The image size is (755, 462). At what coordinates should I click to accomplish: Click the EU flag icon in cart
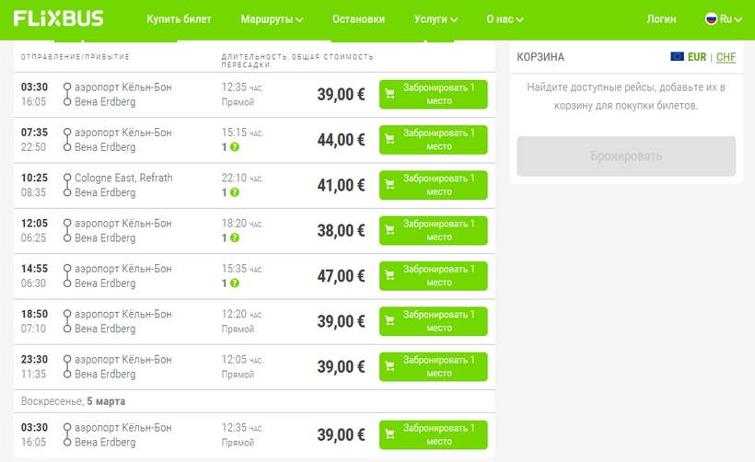[x=677, y=57]
